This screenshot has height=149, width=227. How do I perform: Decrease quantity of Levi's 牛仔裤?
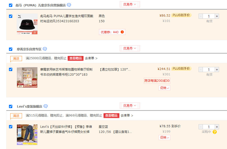click(x=201, y=127)
